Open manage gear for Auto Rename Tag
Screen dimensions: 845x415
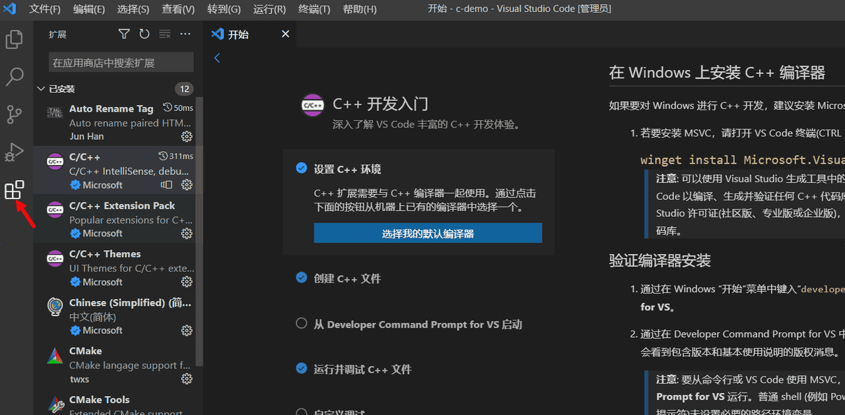point(187,137)
